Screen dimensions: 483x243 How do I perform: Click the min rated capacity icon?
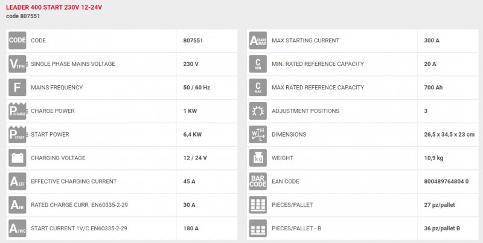[258, 64]
